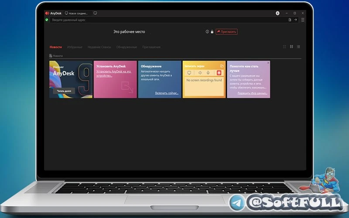Open the hamburger main menu
349x218 pixels.
click(303, 20)
